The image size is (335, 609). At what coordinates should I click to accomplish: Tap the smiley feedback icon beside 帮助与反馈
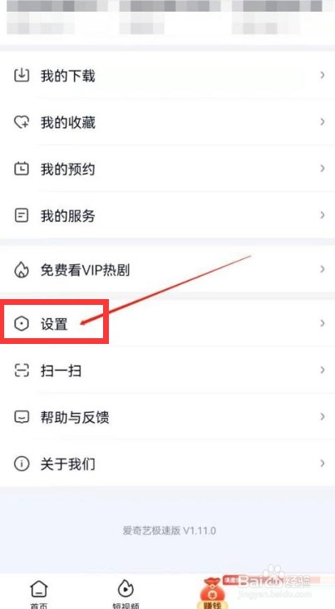coord(22,417)
